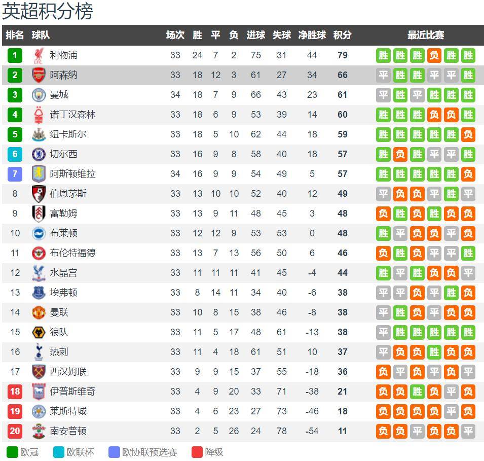Click the Arsenal club crest icon
The width and height of the screenshot is (484, 461).
[39, 75]
